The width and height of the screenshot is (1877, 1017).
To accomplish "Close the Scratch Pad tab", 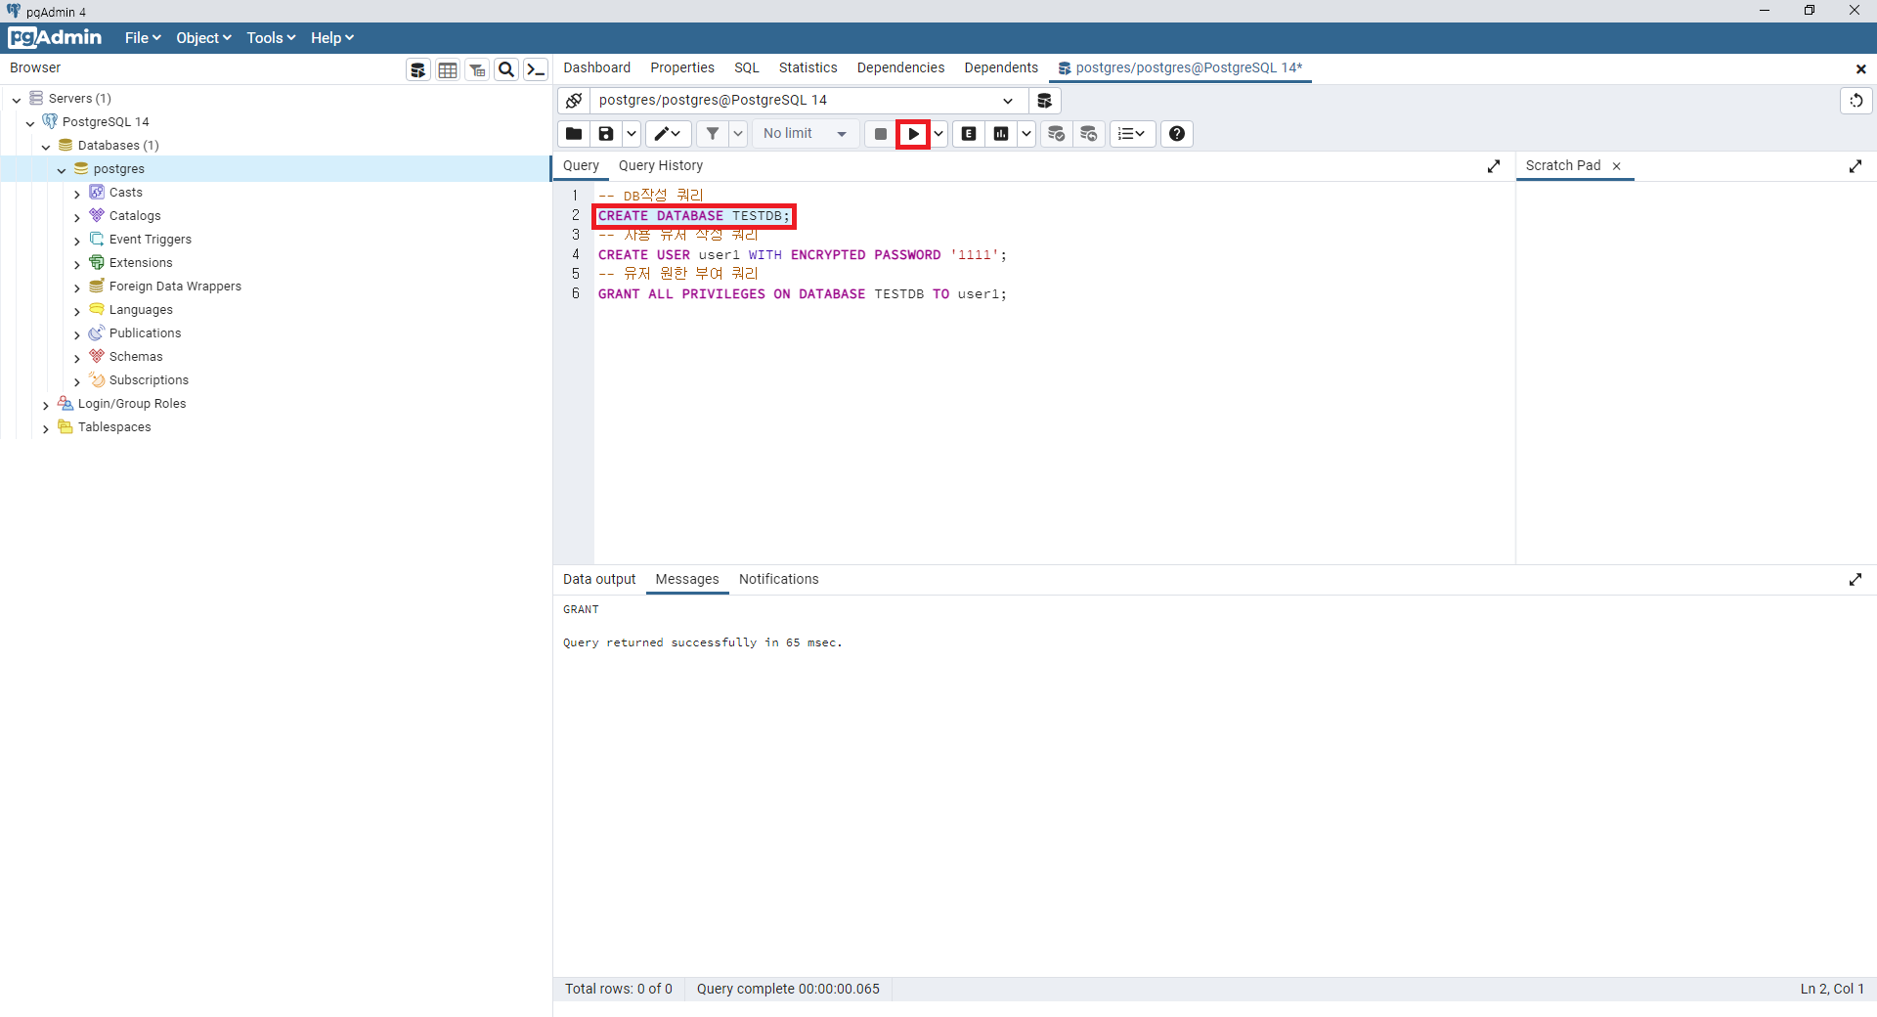I will coord(1617,166).
